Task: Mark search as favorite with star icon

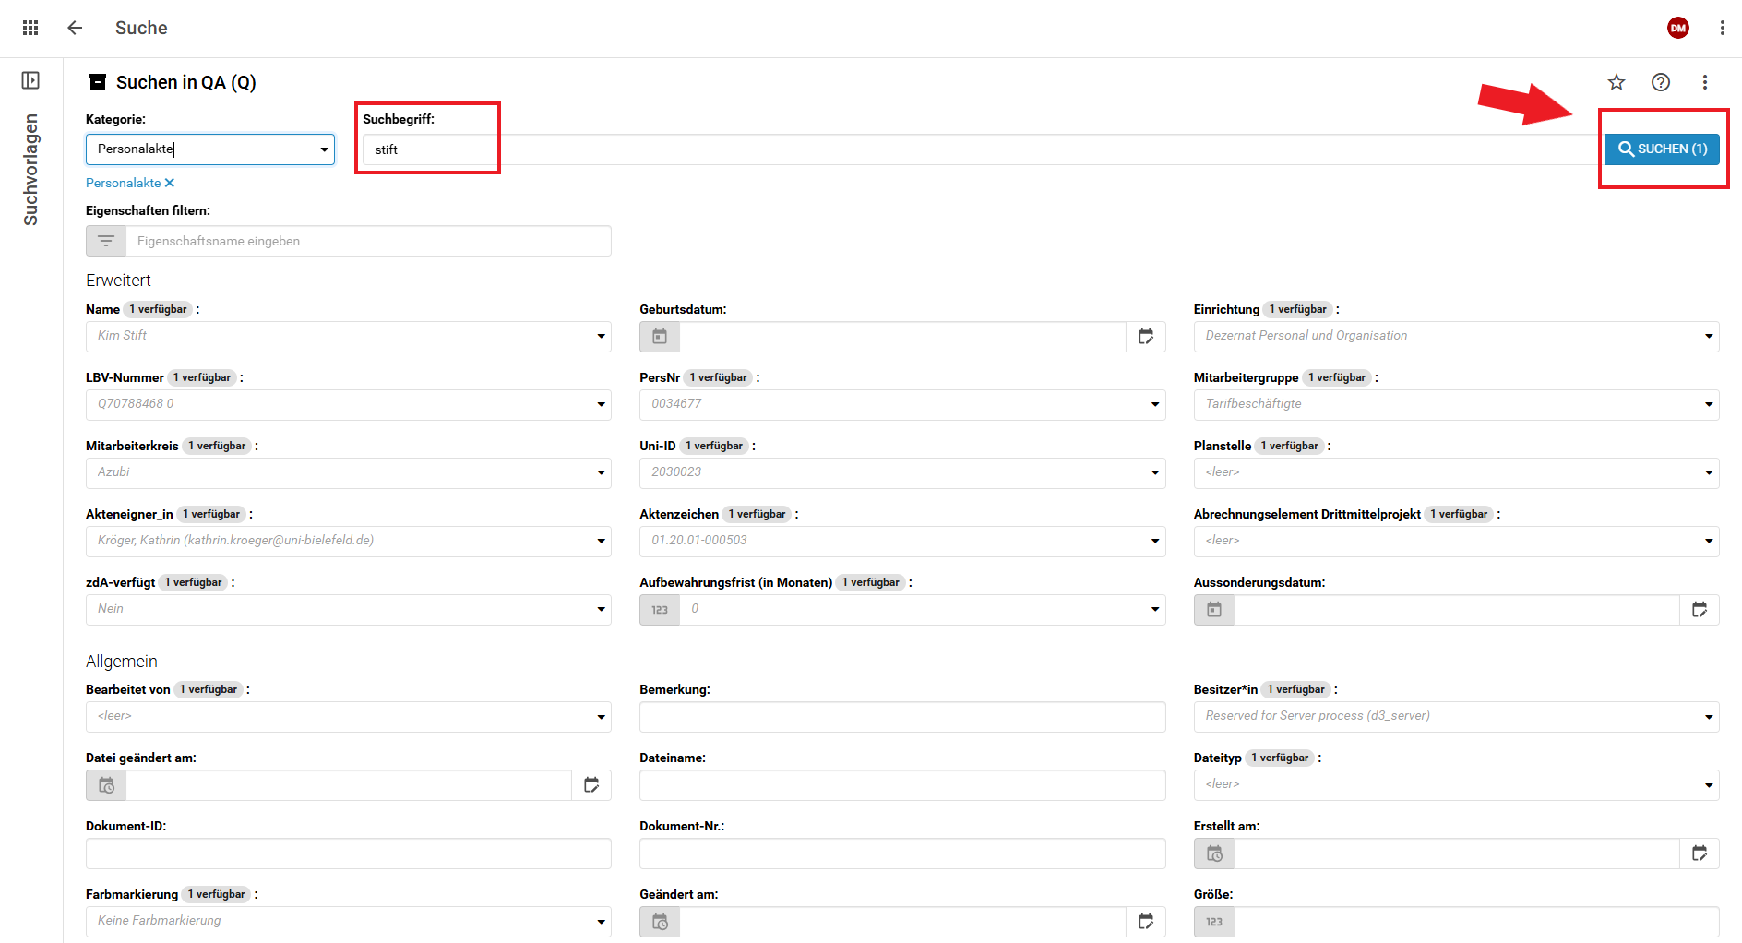Action: (1617, 82)
